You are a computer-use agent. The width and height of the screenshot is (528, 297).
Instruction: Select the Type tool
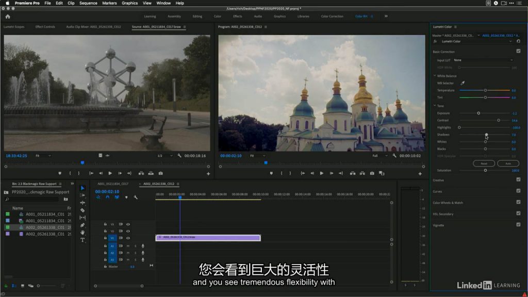click(82, 240)
